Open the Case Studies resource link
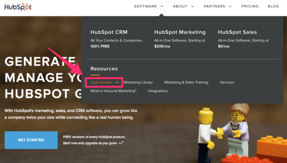Image resolution: width=287 pixels, height=163 pixels. point(101,83)
